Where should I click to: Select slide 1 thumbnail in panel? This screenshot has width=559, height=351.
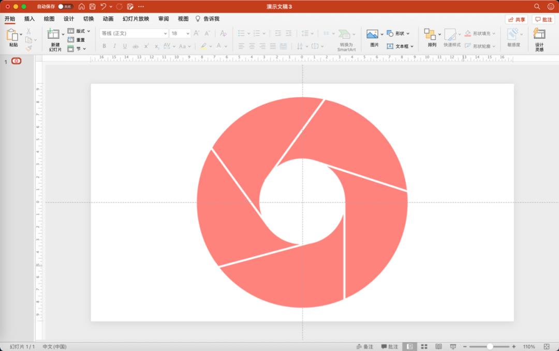(x=17, y=61)
